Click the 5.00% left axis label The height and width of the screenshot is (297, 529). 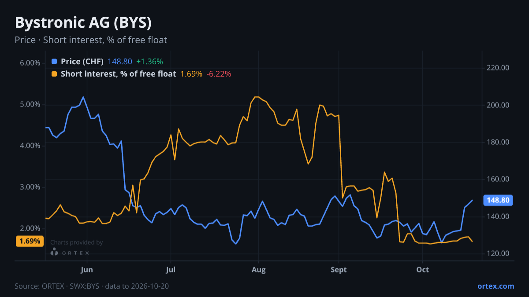pyautogui.click(x=30, y=105)
